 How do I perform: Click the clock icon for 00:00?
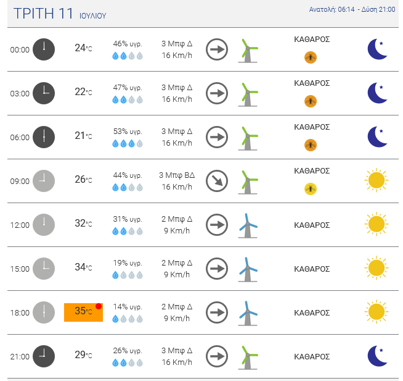(44, 49)
